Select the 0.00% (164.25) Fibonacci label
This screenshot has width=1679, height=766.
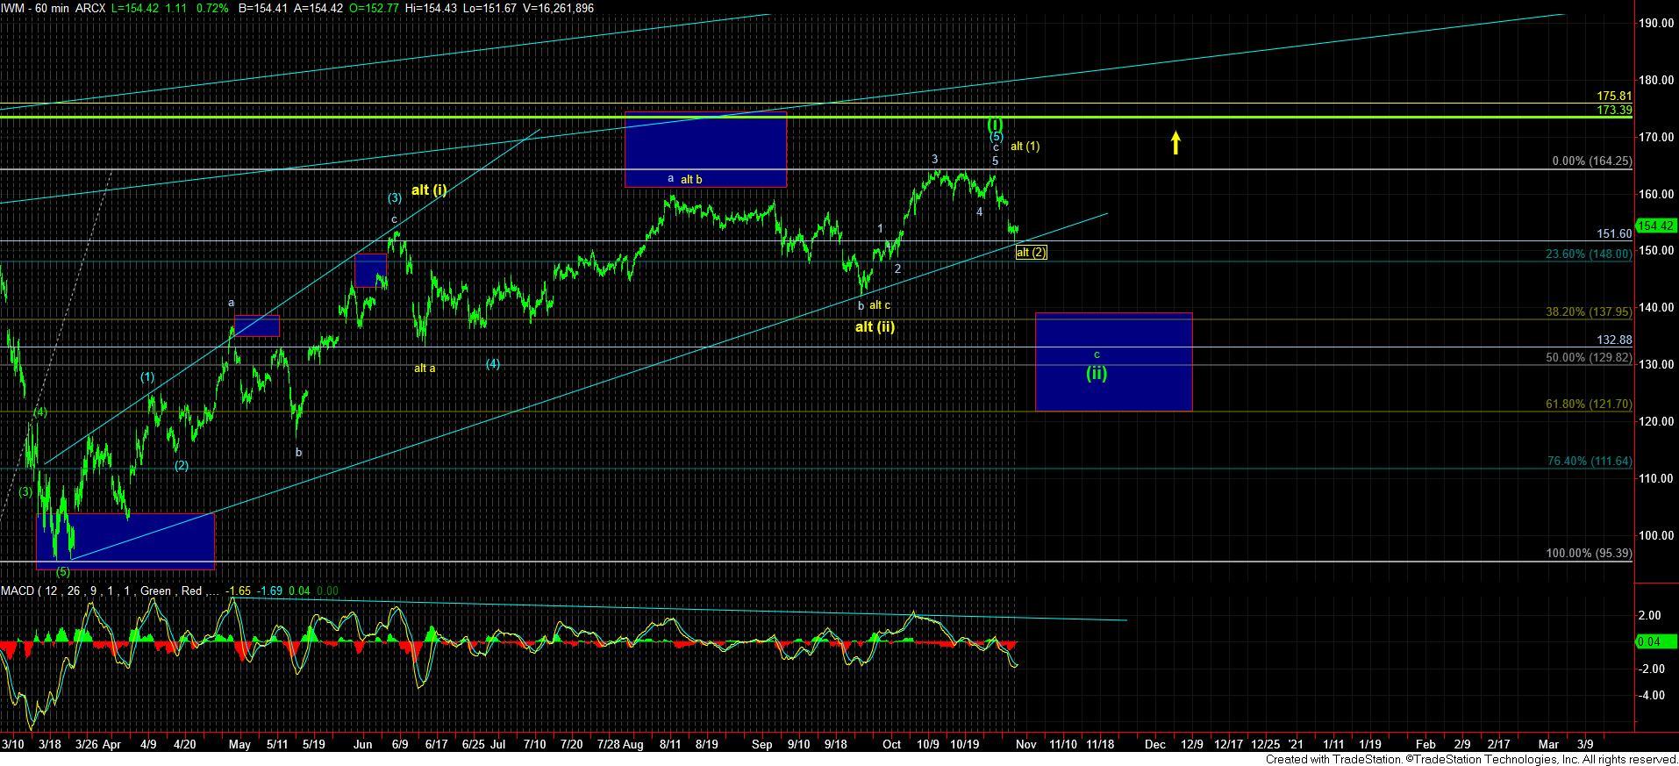(1592, 161)
